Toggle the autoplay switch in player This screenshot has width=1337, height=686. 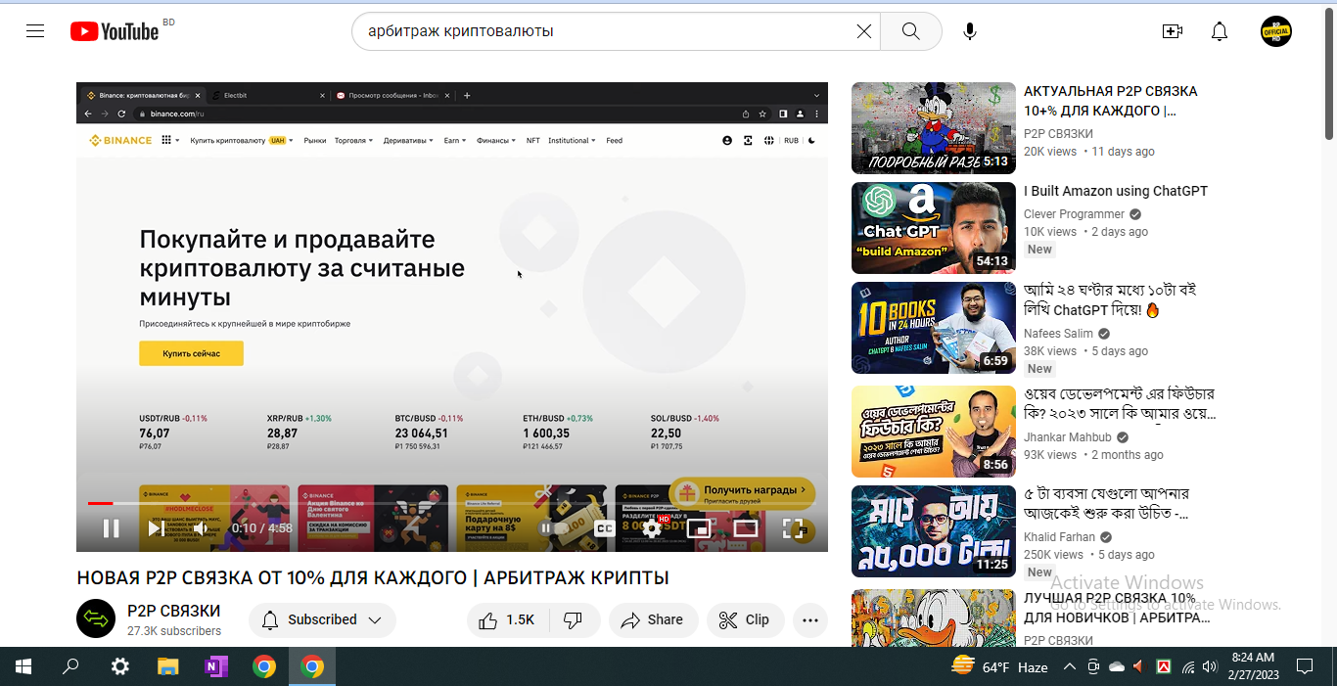[x=553, y=528]
